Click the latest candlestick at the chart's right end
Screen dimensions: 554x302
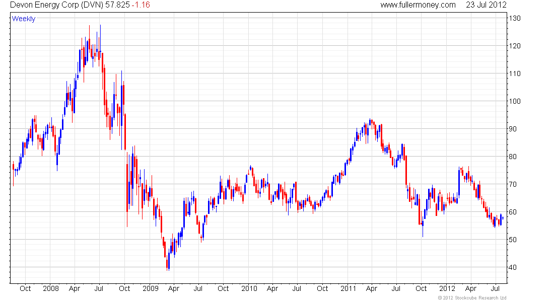(503, 218)
